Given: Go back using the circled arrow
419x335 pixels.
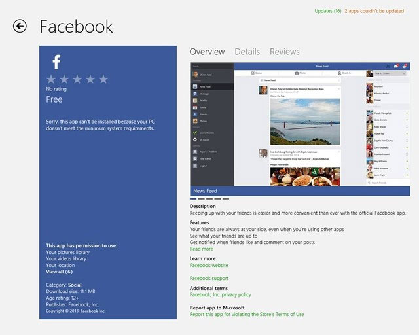Looking at the screenshot, I should click(x=20, y=26).
